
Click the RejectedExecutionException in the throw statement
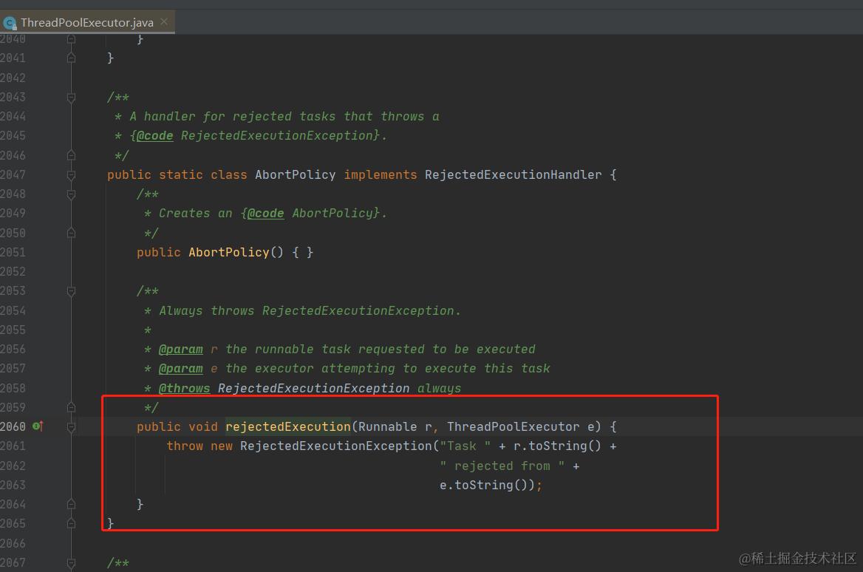pos(335,446)
